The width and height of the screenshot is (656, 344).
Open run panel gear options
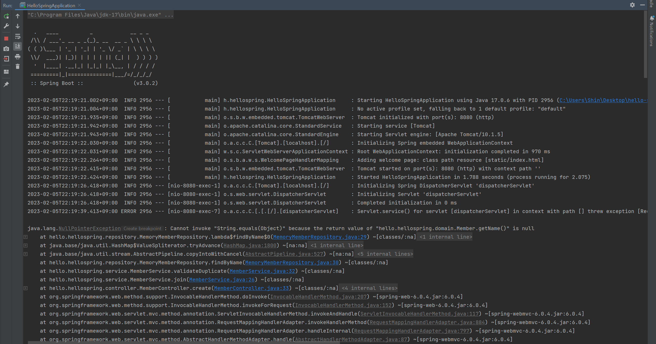[632, 5]
